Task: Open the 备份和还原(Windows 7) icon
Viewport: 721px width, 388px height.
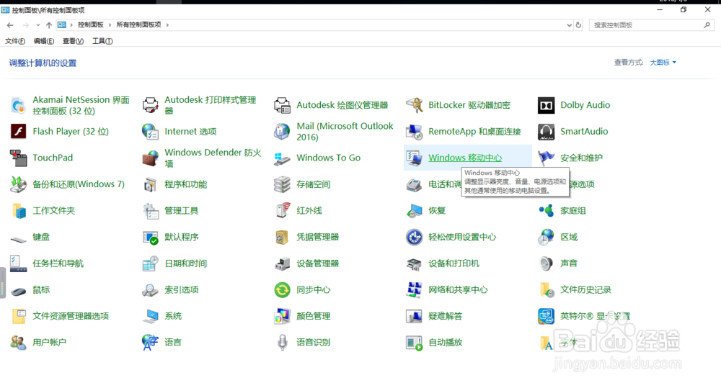Action: click(19, 184)
